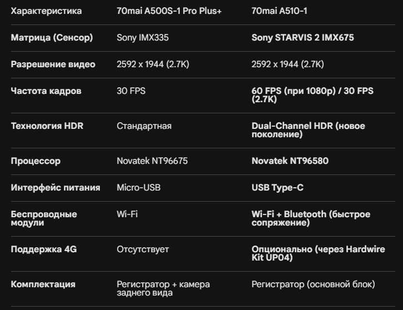Select the Поддержка 4G row label
This screenshot has width=403, height=310.
44,249
